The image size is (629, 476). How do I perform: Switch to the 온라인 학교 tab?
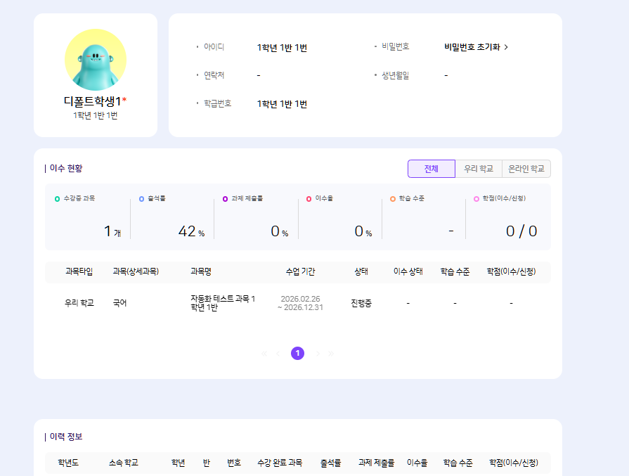[526, 169]
